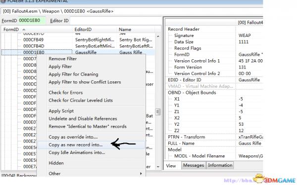
Task: Click scroll-up arrow of record list
Action: (158, 36)
